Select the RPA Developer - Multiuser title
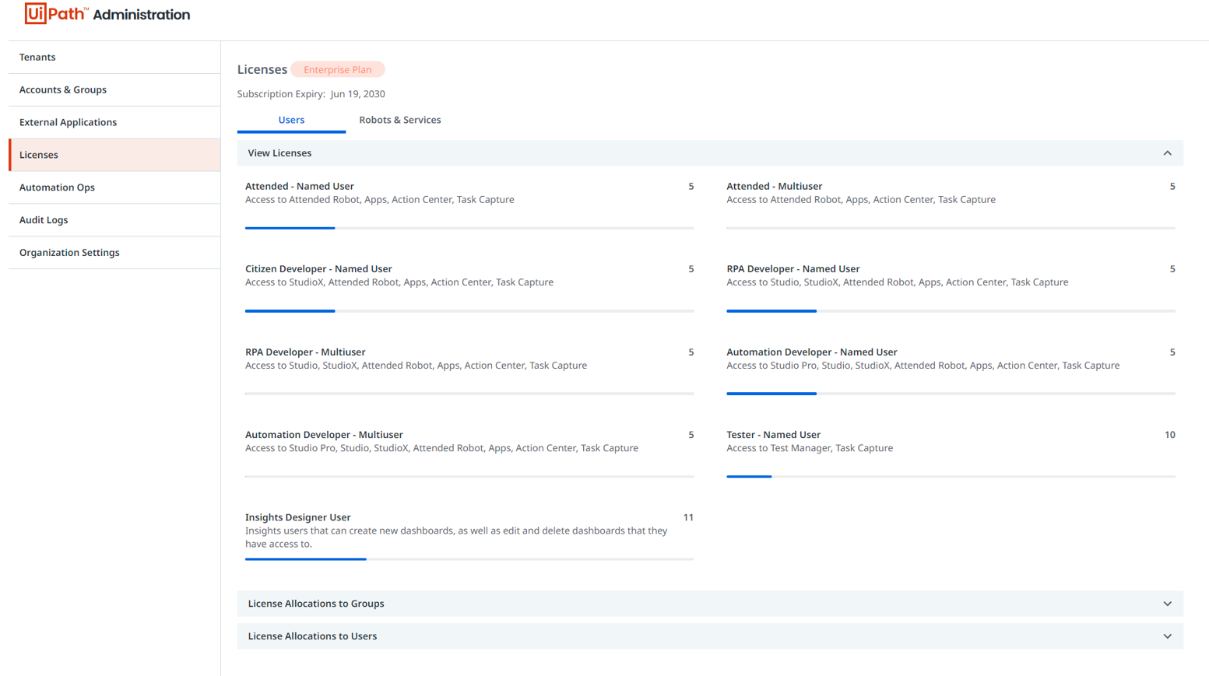Screen dimensions: 1209x676 click(x=305, y=352)
